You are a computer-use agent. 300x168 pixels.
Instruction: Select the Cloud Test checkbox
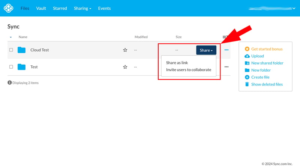tap(11, 50)
